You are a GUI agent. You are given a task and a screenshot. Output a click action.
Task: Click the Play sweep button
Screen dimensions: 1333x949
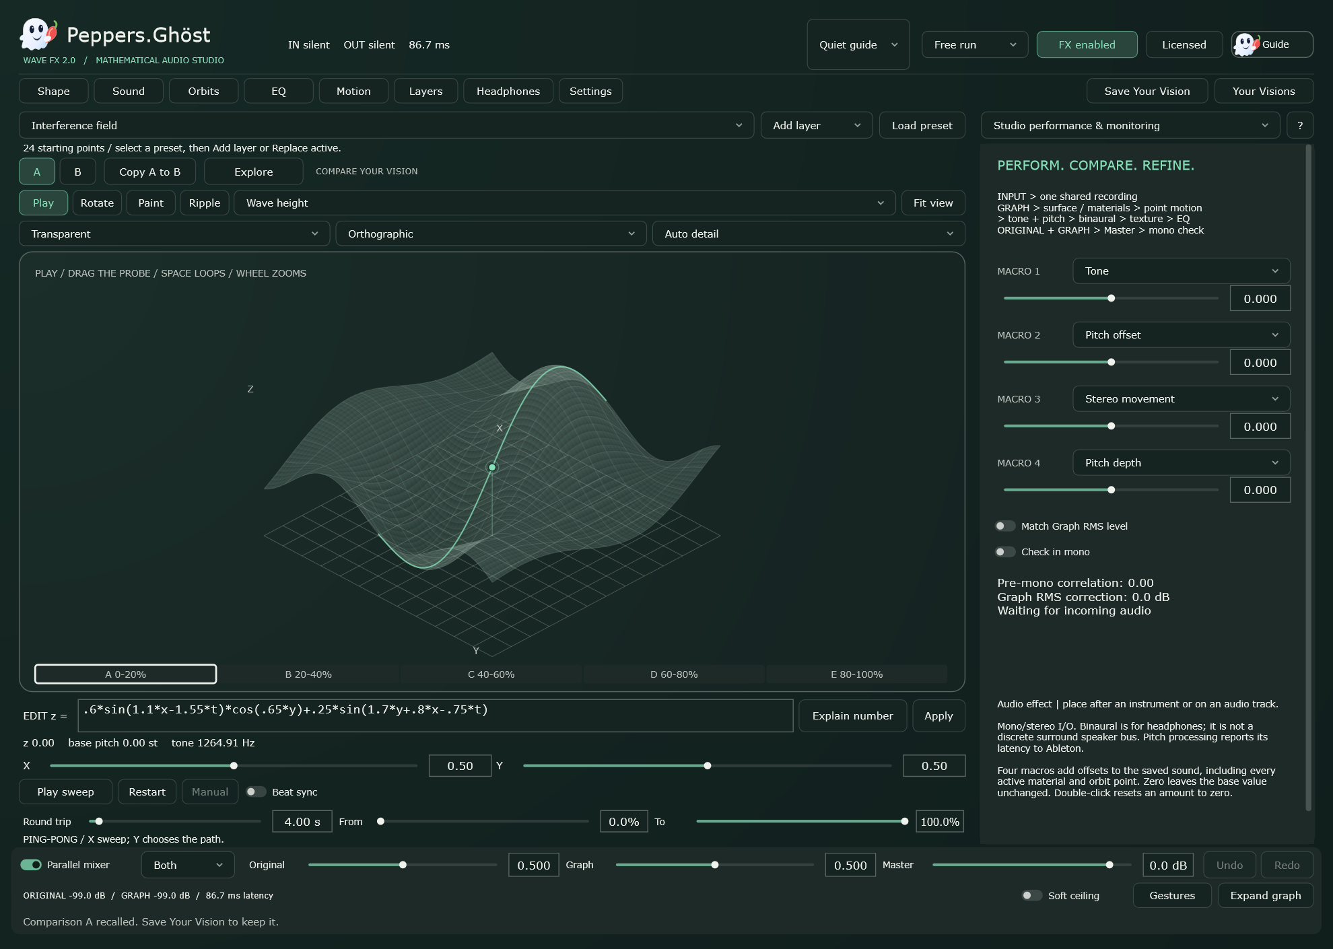point(65,792)
